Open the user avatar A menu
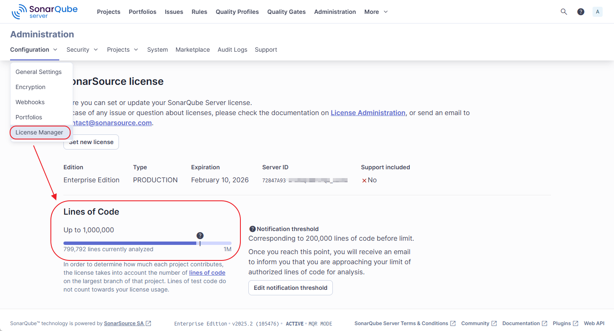This screenshot has height=331, width=614. point(598,12)
